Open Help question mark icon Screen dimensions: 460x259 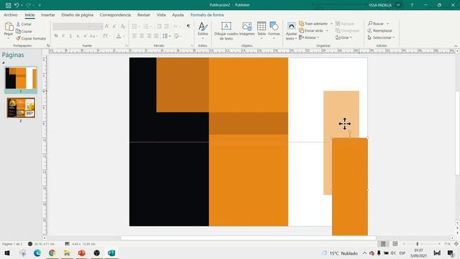point(412,5)
